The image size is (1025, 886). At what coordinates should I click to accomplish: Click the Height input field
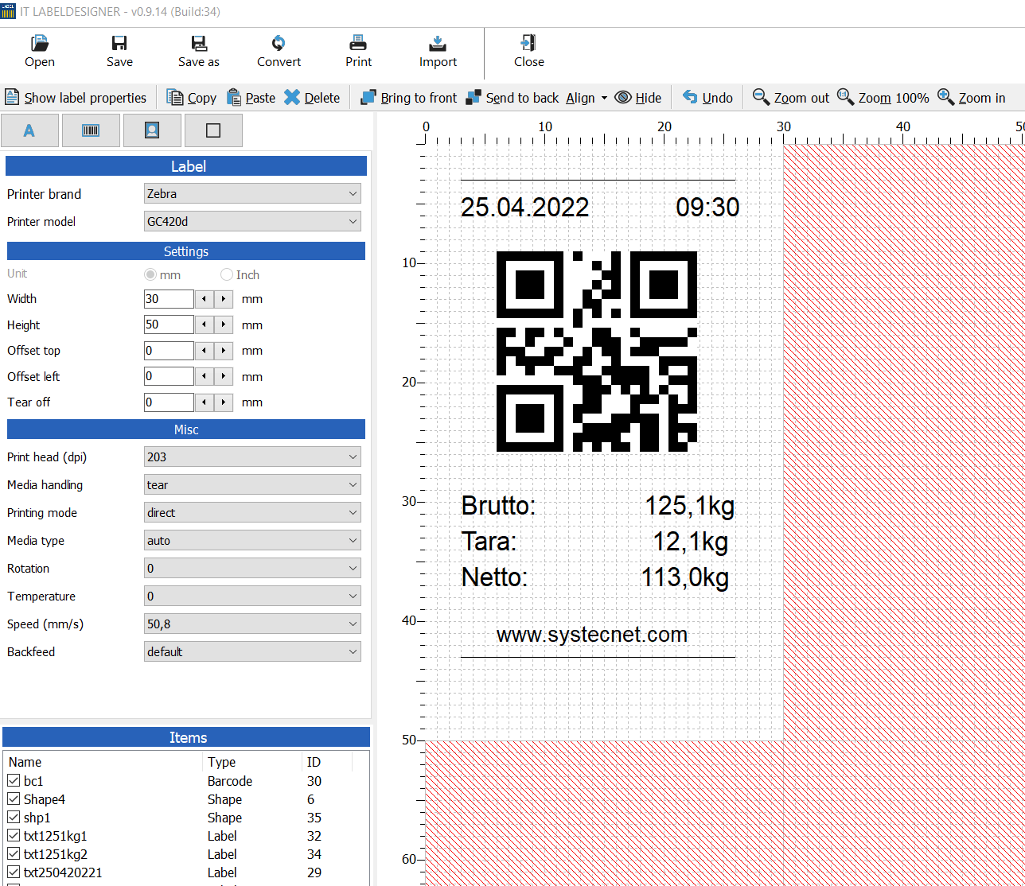coord(169,324)
